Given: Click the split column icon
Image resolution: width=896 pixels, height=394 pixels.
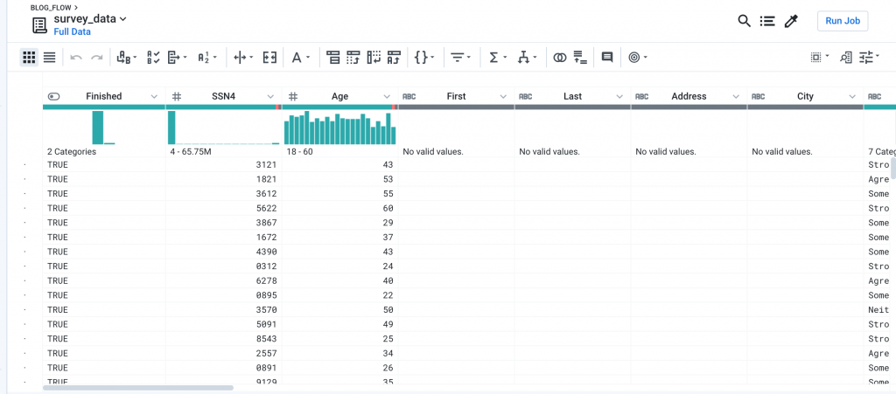Looking at the screenshot, I should point(243,57).
